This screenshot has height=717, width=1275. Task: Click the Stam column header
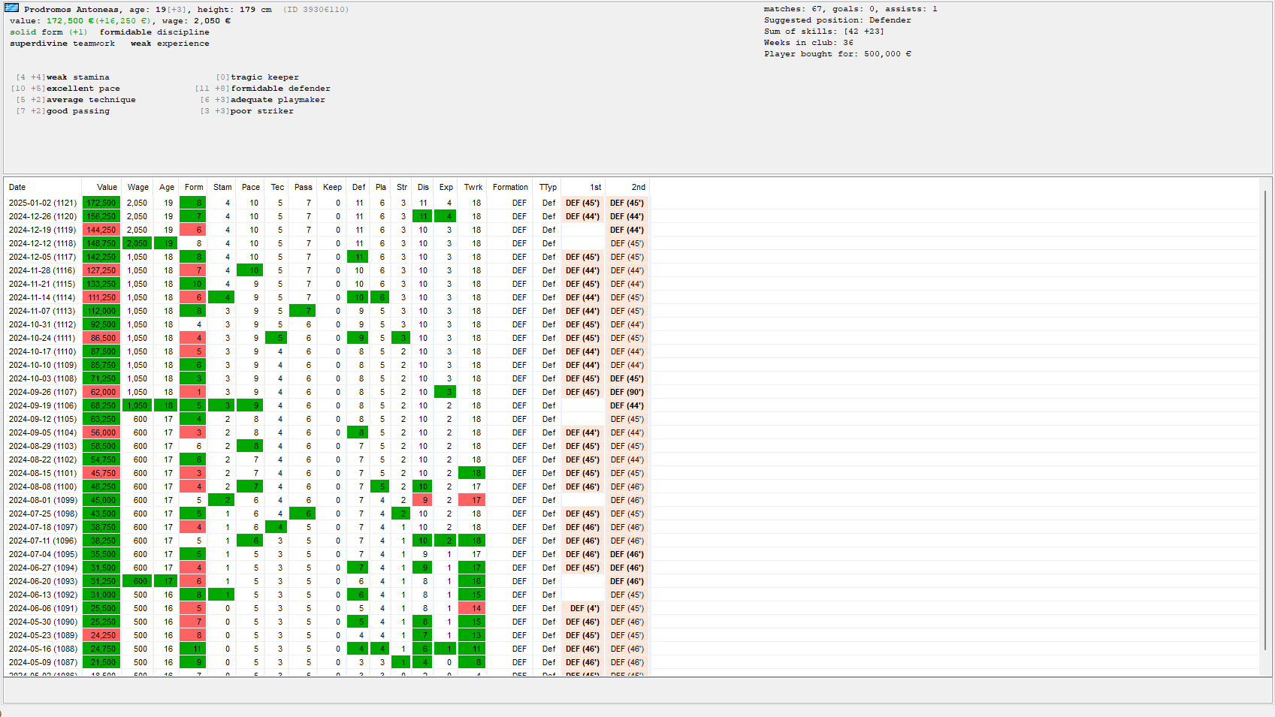(222, 187)
